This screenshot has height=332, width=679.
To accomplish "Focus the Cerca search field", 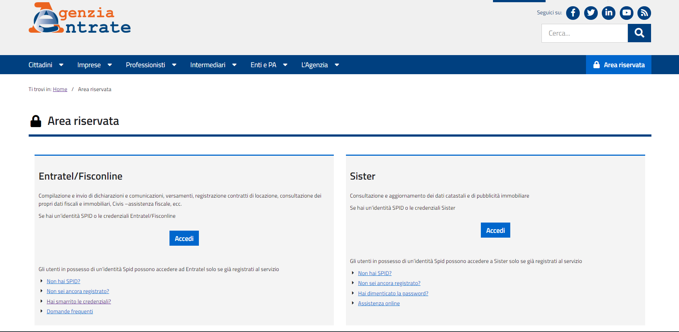I will pyautogui.click(x=585, y=33).
